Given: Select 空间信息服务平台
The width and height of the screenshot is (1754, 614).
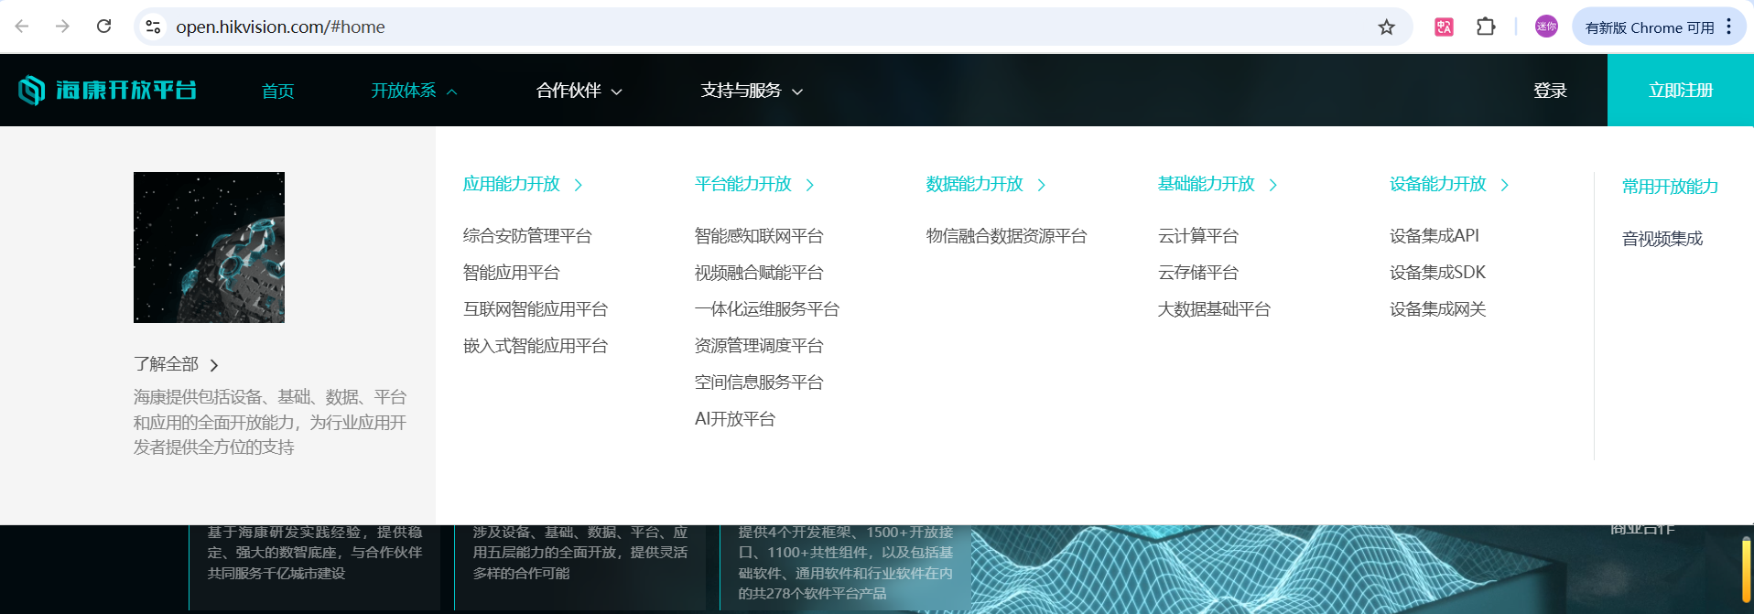Looking at the screenshot, I should [x=759, y=382].
